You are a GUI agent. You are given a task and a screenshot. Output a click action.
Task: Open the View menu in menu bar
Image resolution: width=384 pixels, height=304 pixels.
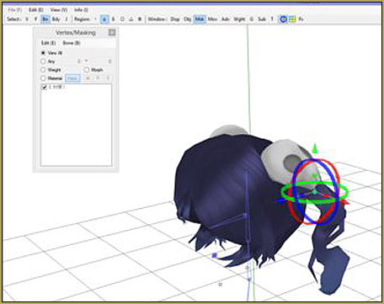(x=58, y=10)
